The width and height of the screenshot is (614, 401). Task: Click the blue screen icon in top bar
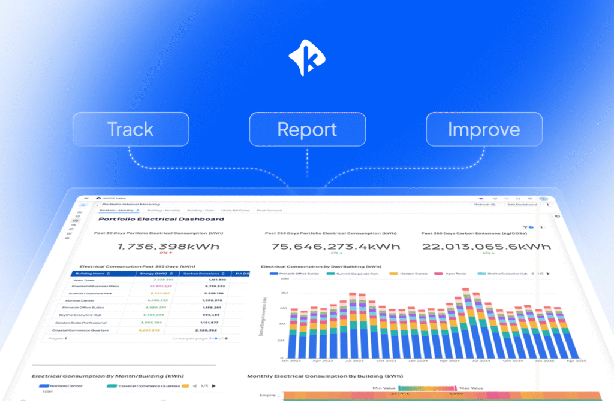pos(518,199)
